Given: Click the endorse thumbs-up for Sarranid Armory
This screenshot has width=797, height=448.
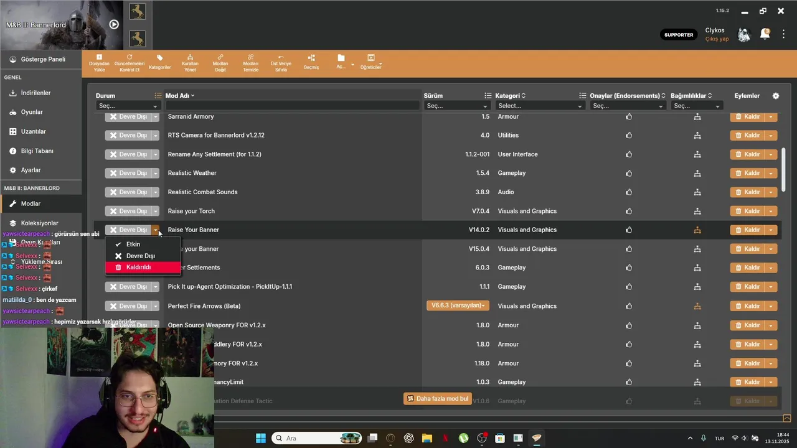Looking at the screenshot, I should (x=629, y=116).
